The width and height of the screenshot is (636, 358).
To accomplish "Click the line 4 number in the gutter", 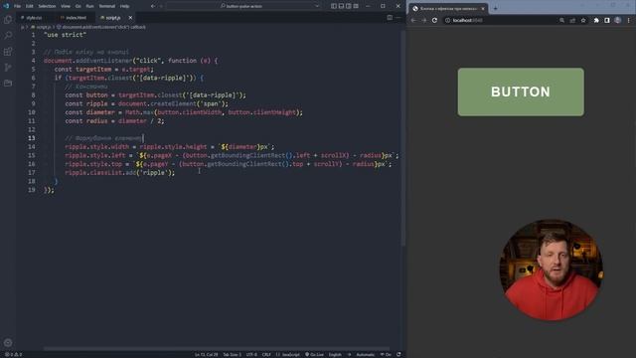I will [x=33, y=61].
